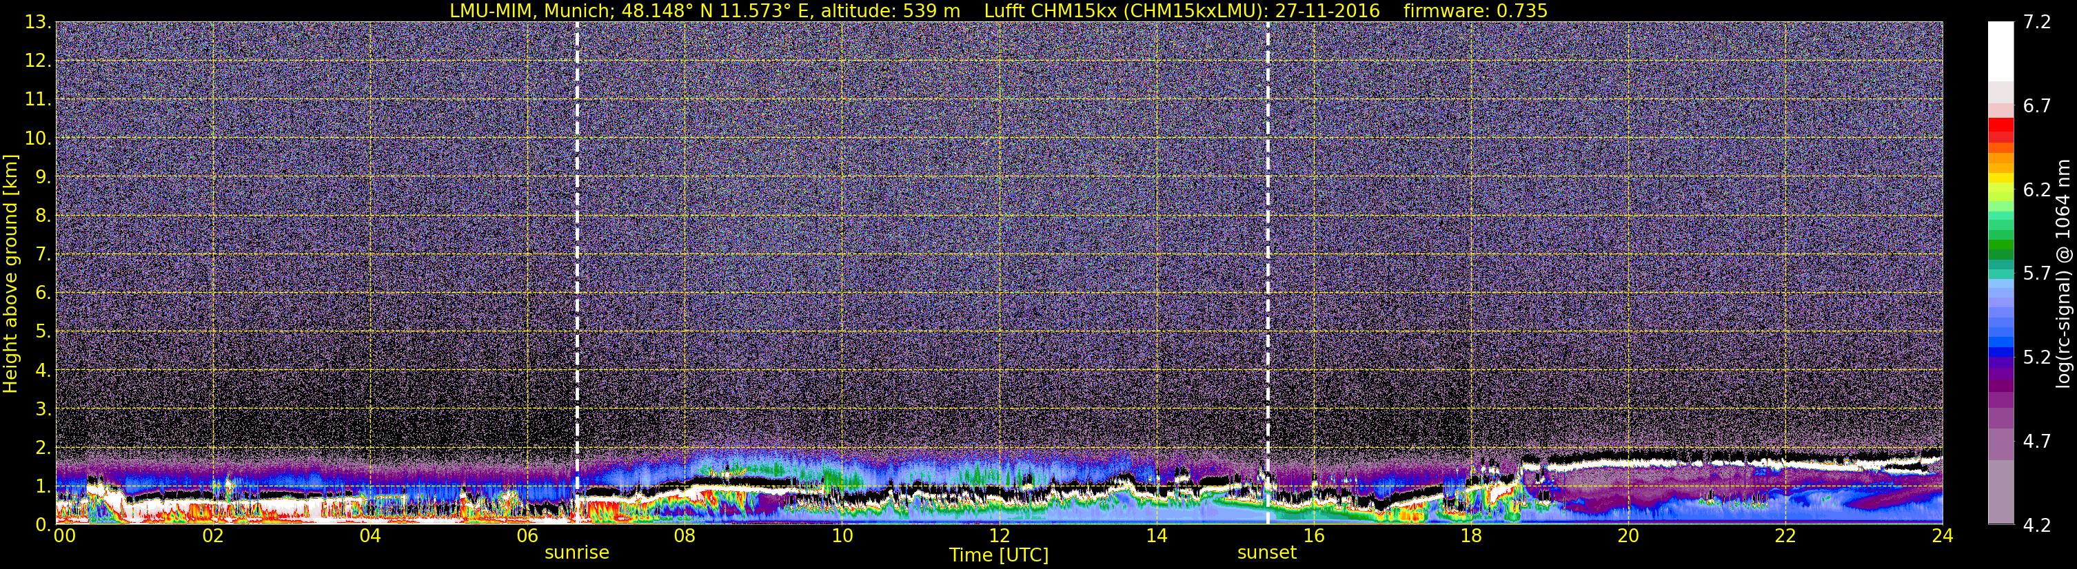Click the time axis tick label '12'

click(x=999, y=537)
